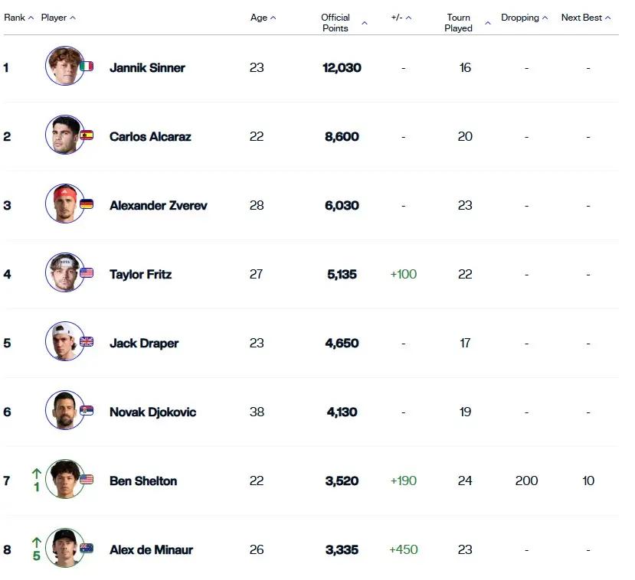Click the Serbian flag icon beside Djokovic
Image resolution: width=635 pixels, height=580 pixels.
pyautogui.click(x=87, y=411)
